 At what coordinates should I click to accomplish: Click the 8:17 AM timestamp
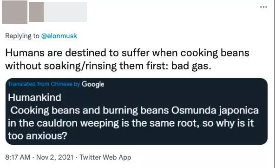[18, 157]
